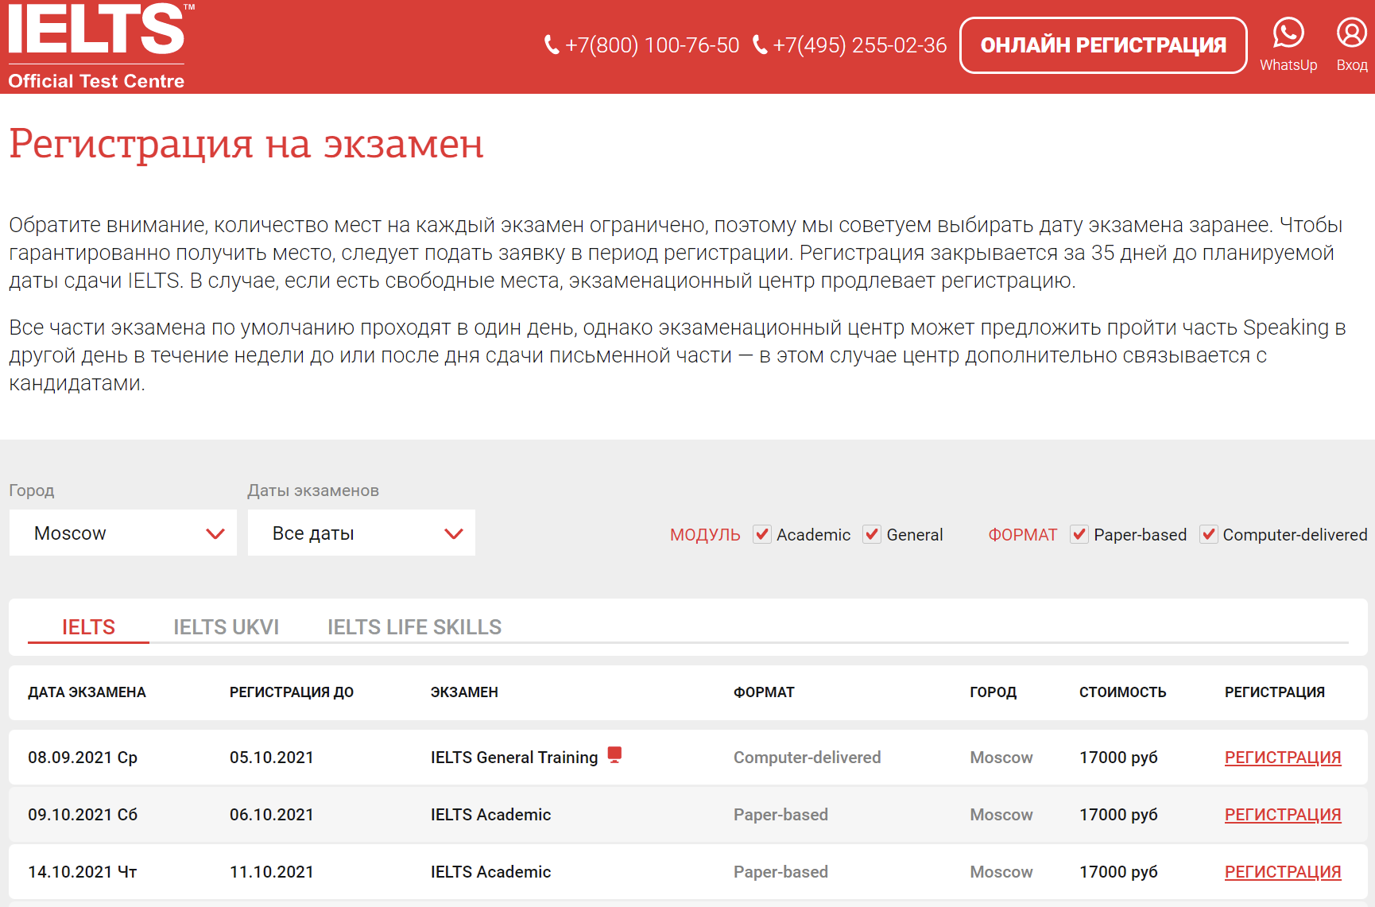Click the date 09.10.2021 Сб
This screenshot has width=1375, height=907.
tap(83, 815)
